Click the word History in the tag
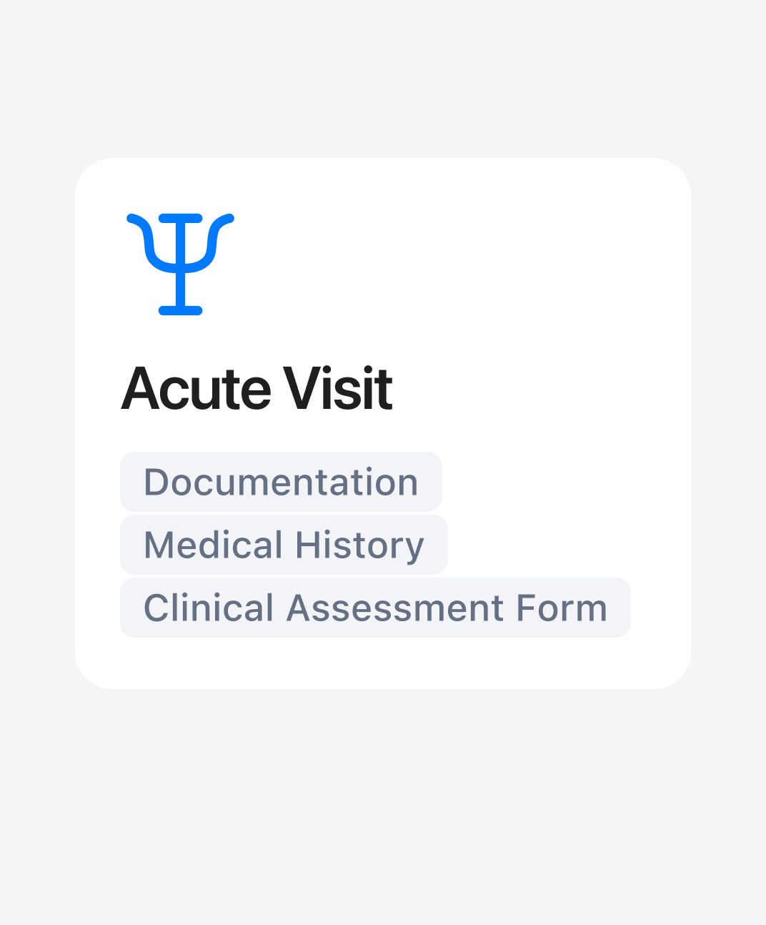This screenshot has width=766, height=925. click(x=359, y=545)
